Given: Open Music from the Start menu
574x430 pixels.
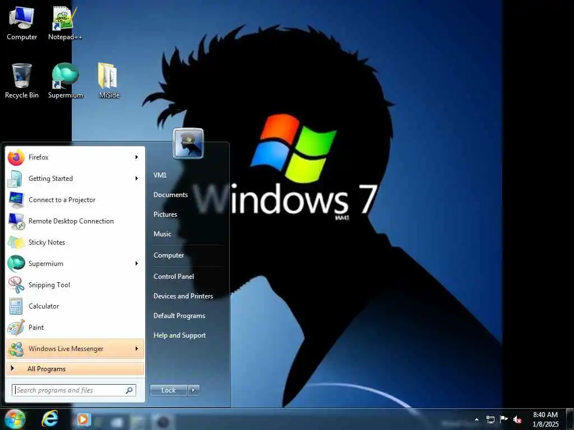Looking at the screenshot, I should click(x=162, y=234).
